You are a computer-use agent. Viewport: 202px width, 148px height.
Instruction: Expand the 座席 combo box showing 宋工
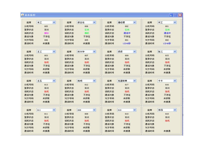click(x=175, y=22)
